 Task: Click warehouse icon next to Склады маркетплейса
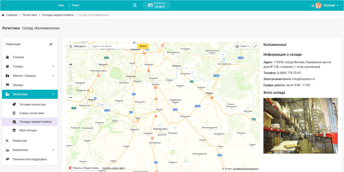14,122
